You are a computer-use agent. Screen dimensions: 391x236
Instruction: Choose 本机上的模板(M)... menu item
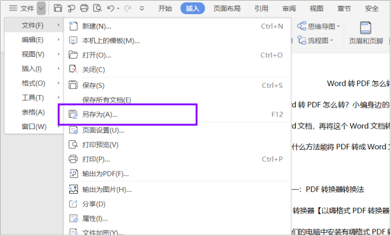(177, 41)
